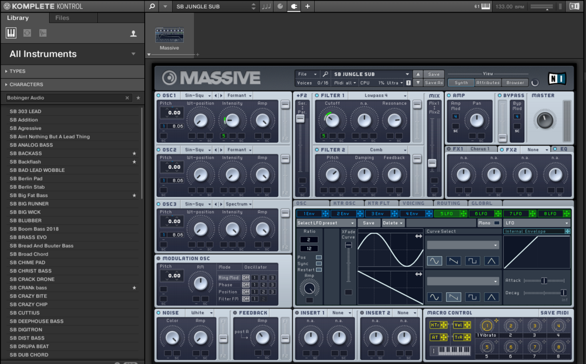Select square curve in lower Curve Select row
Image resolution: width=586 pixels, height=364 pixels.
pos(472,297)
